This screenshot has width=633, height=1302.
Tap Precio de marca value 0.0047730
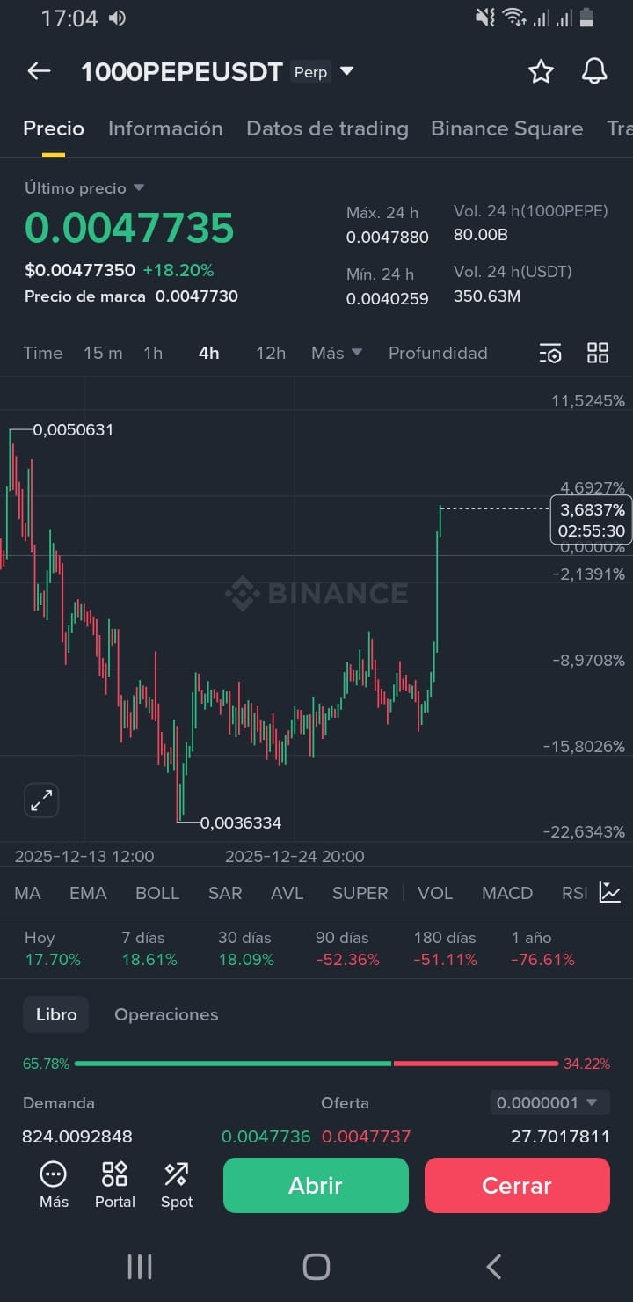point(197,296)
